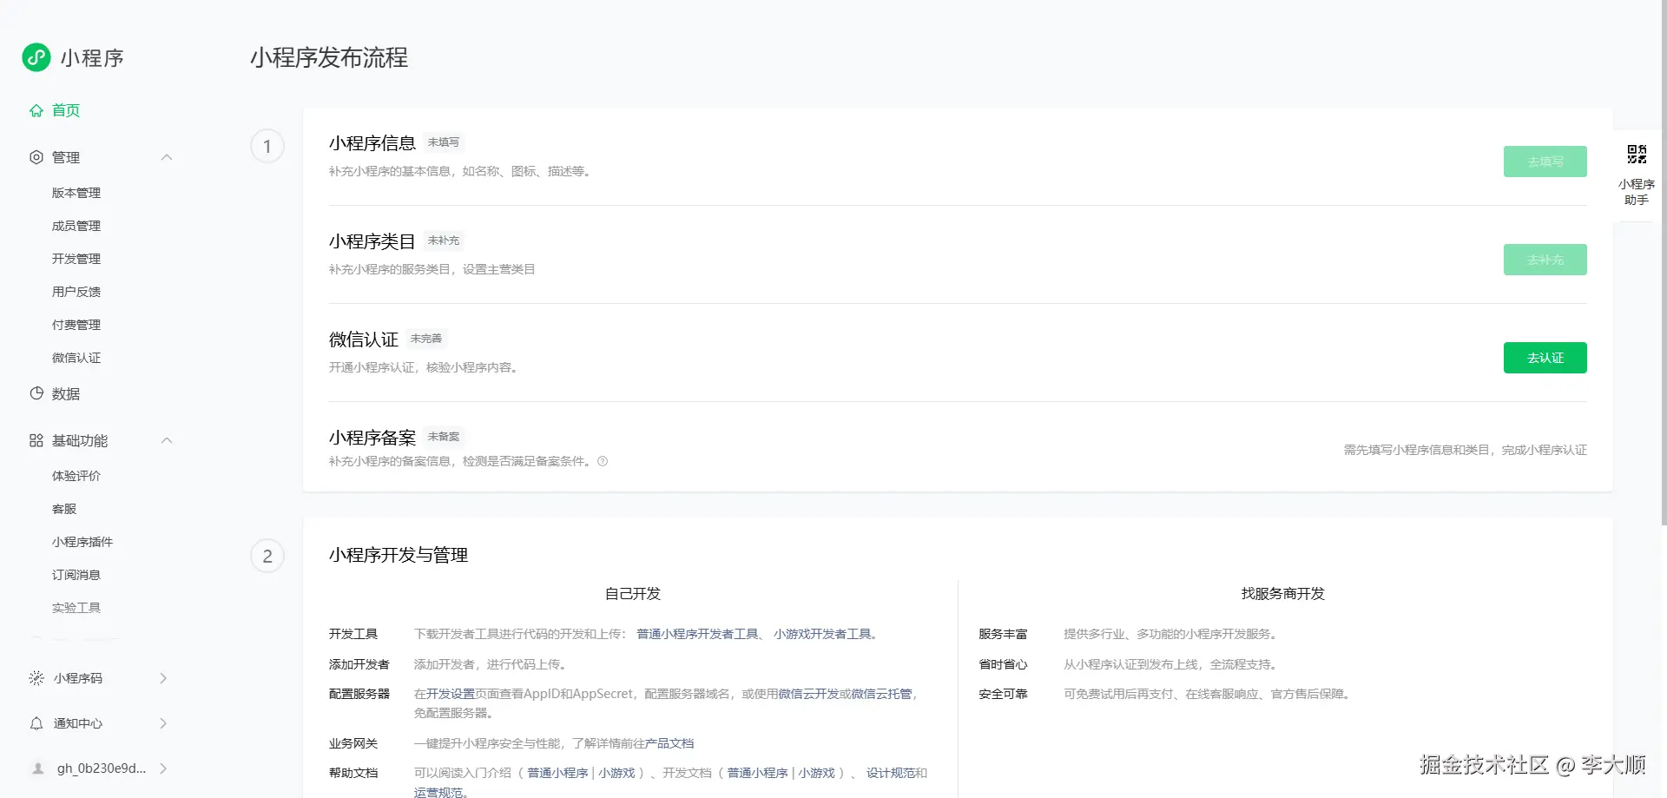Click the 未备案 status tag

pyautogui.click(x=444, y=437)
